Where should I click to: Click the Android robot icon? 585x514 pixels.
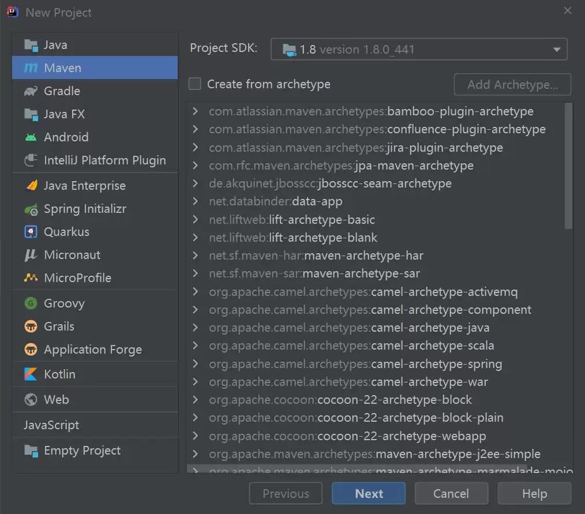[31, 137]
